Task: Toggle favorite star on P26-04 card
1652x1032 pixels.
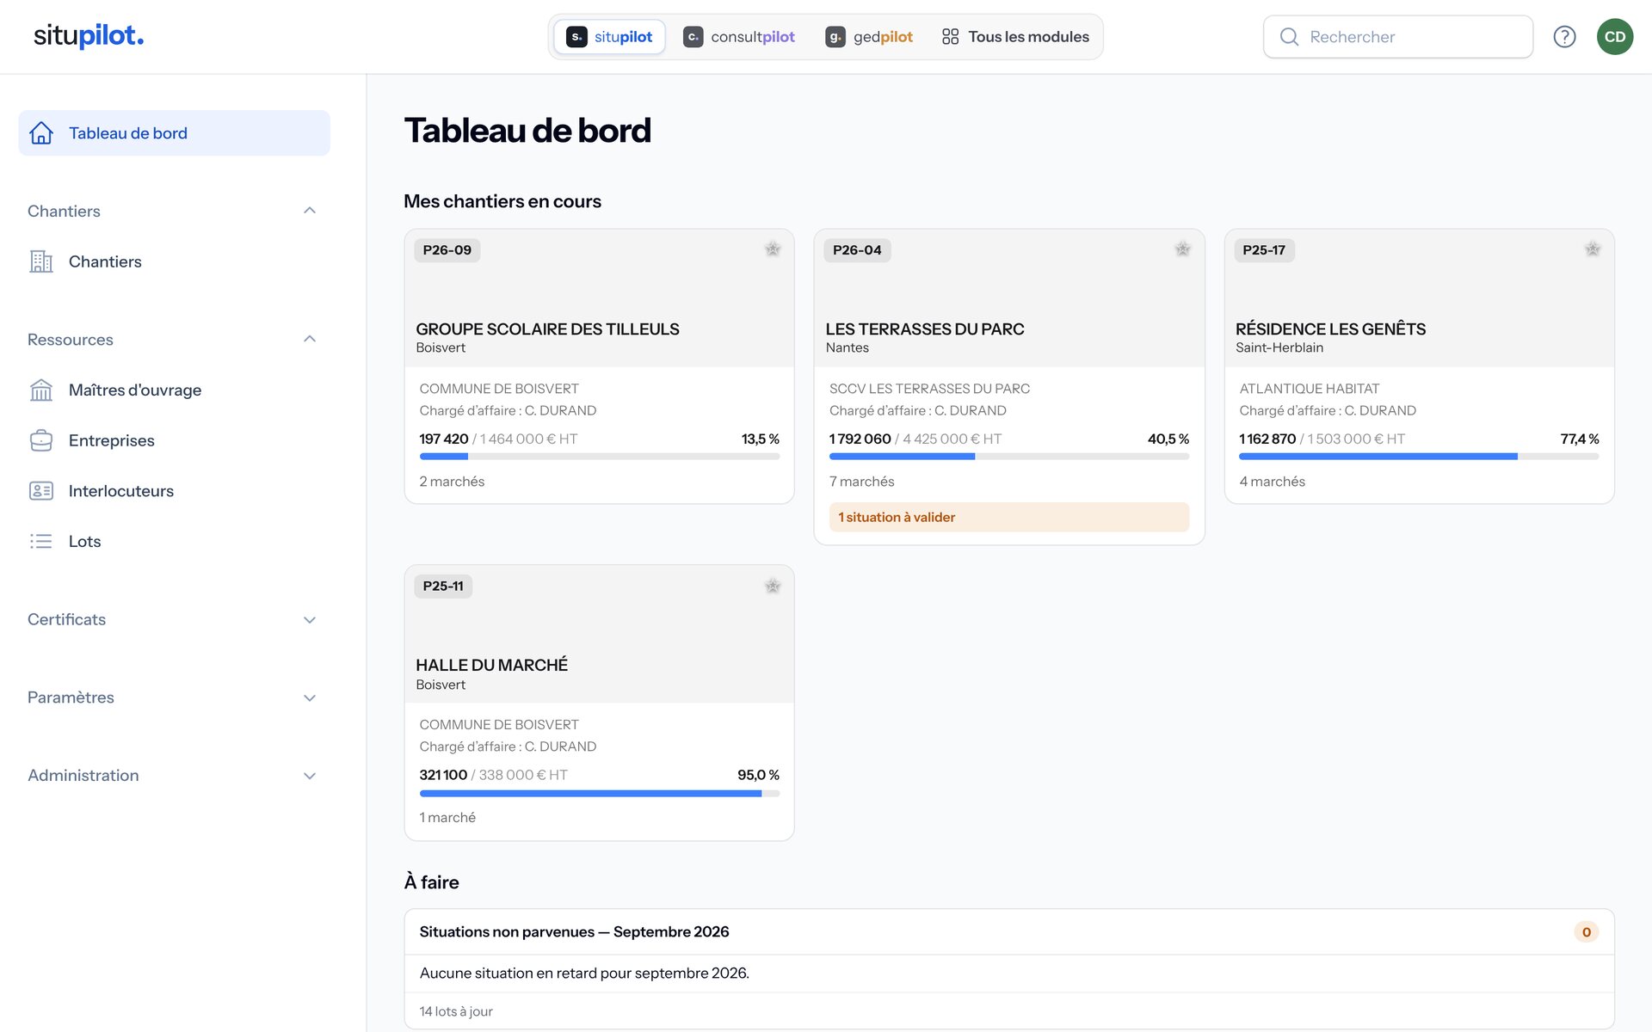Action: point(1183,249)
